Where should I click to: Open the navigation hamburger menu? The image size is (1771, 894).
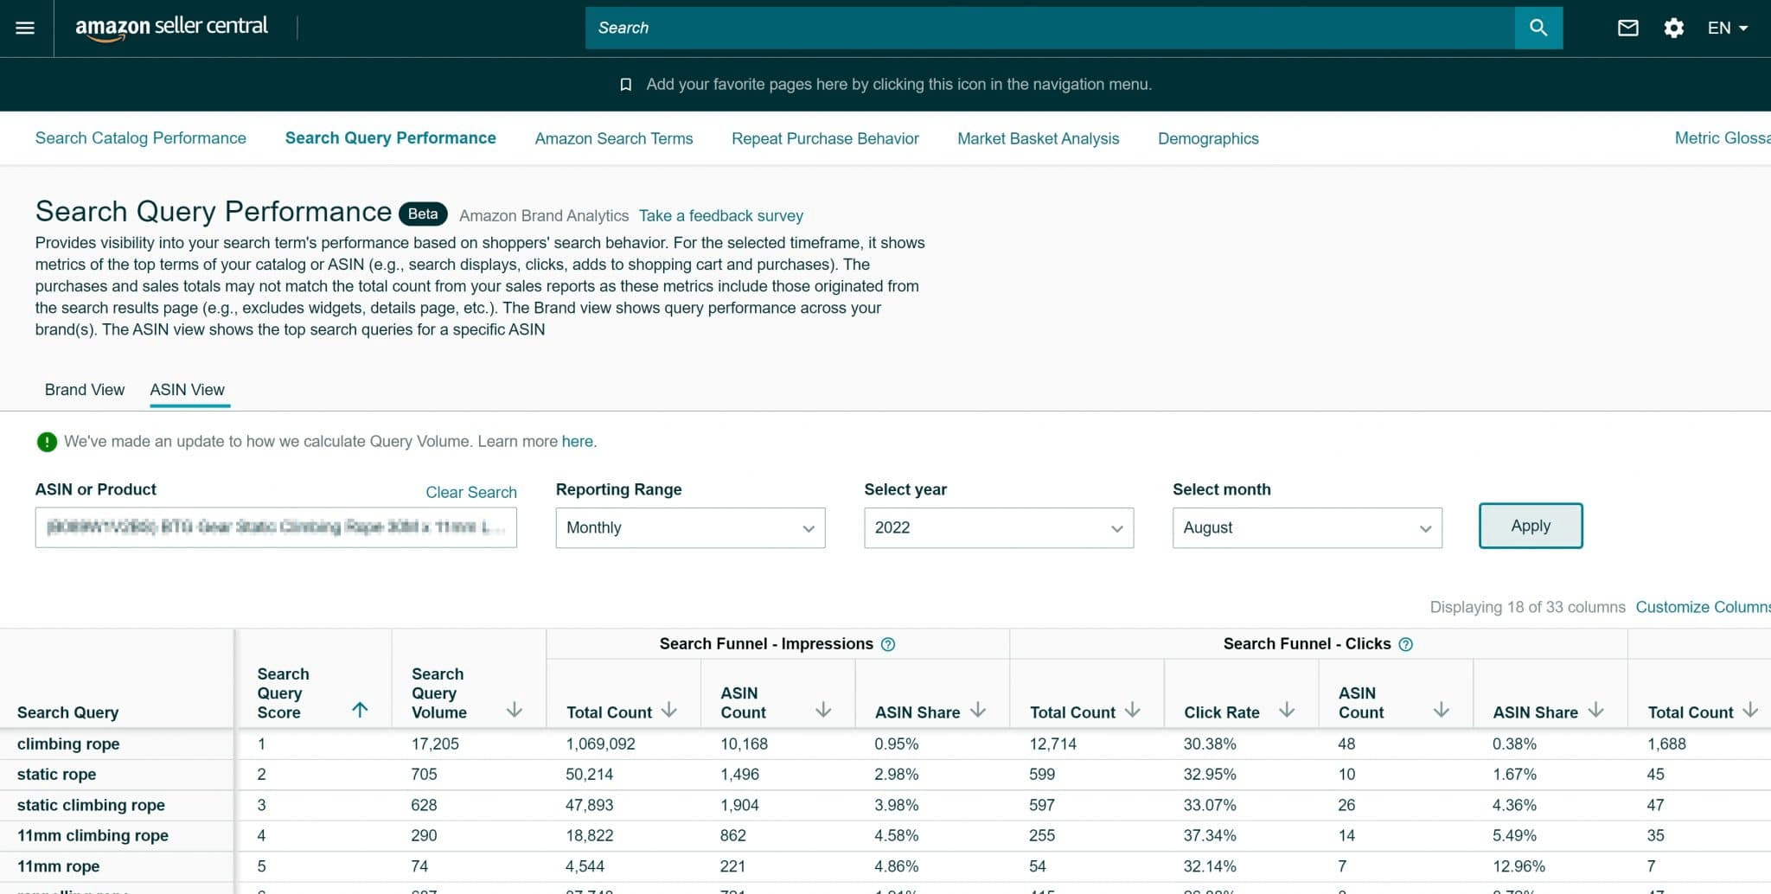[x=25, y=28]
